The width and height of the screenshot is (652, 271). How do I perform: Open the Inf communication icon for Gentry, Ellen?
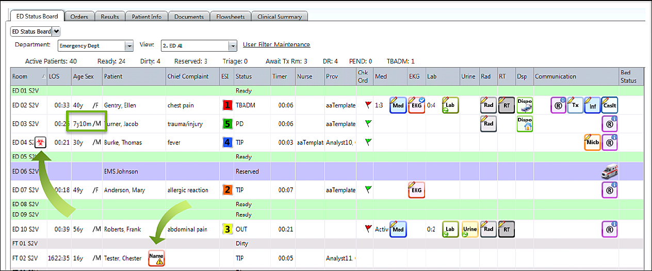coord(593,105)
